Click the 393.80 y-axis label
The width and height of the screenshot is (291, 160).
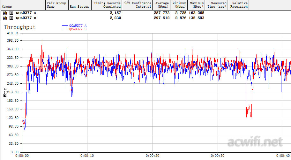[x=13, y=40]
